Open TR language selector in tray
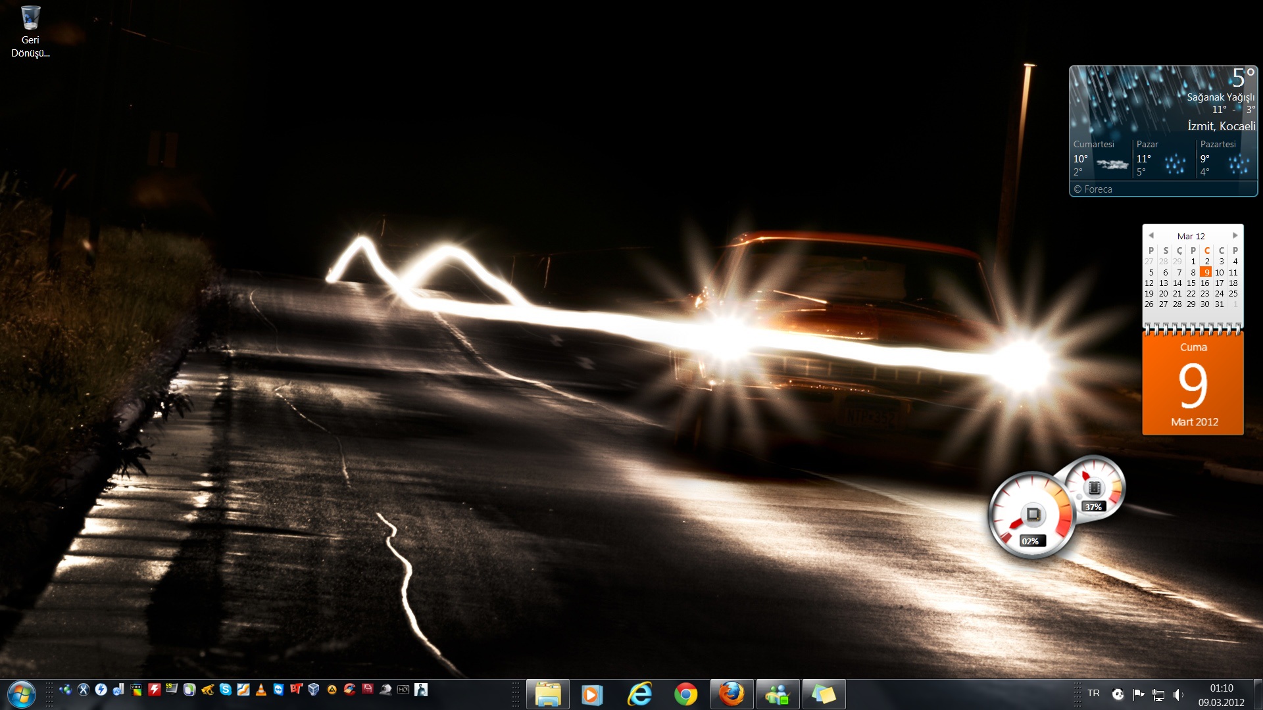1263x710 pixels. pos(1093,694)
